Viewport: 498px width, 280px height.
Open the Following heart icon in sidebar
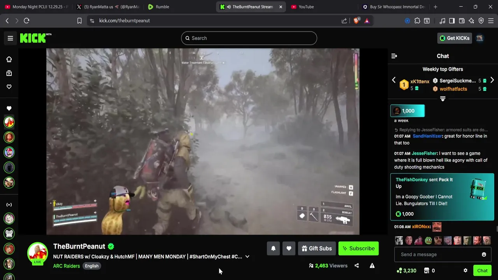[9, 87]
